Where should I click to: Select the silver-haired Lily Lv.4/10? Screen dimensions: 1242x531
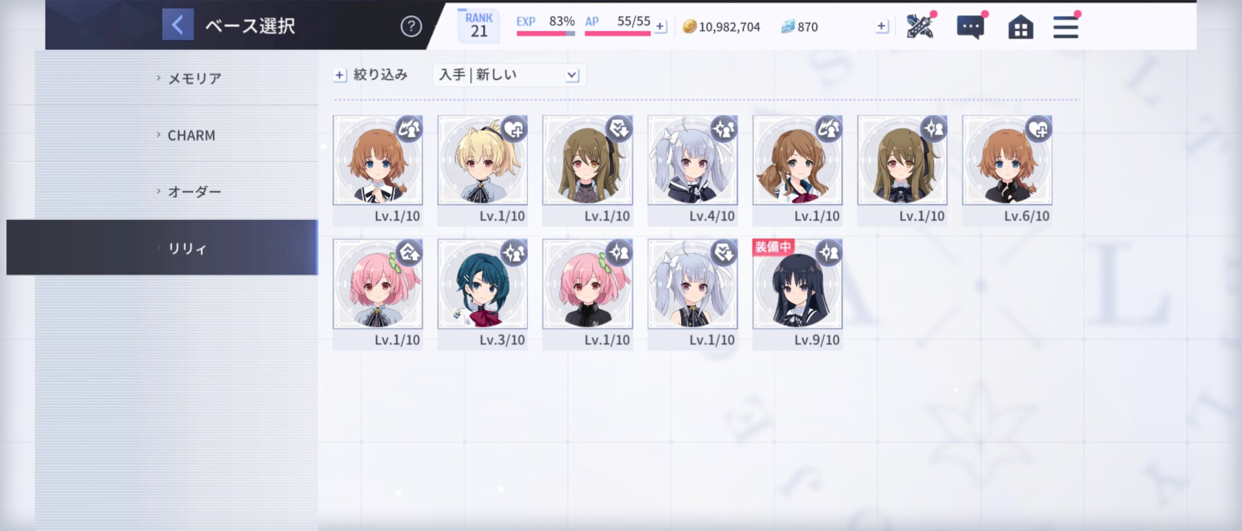tap(692, 169)
